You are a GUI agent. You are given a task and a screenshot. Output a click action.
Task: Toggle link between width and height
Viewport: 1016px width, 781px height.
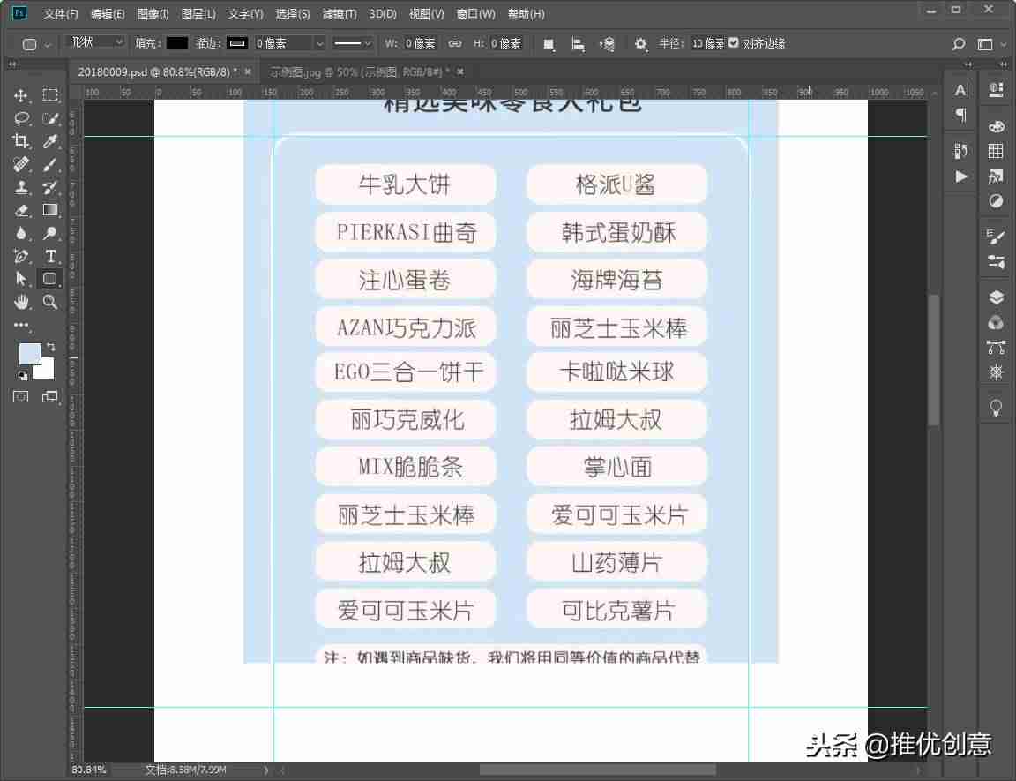[x=455, y=43]
